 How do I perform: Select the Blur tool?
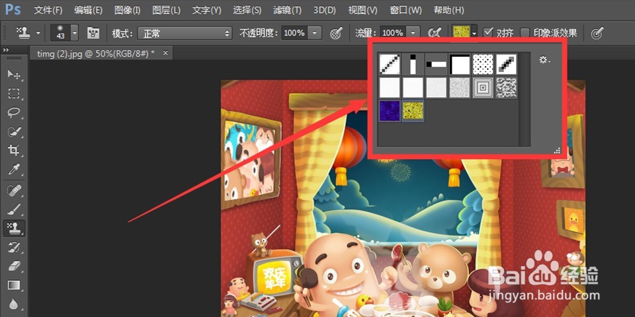pos(14,304)
